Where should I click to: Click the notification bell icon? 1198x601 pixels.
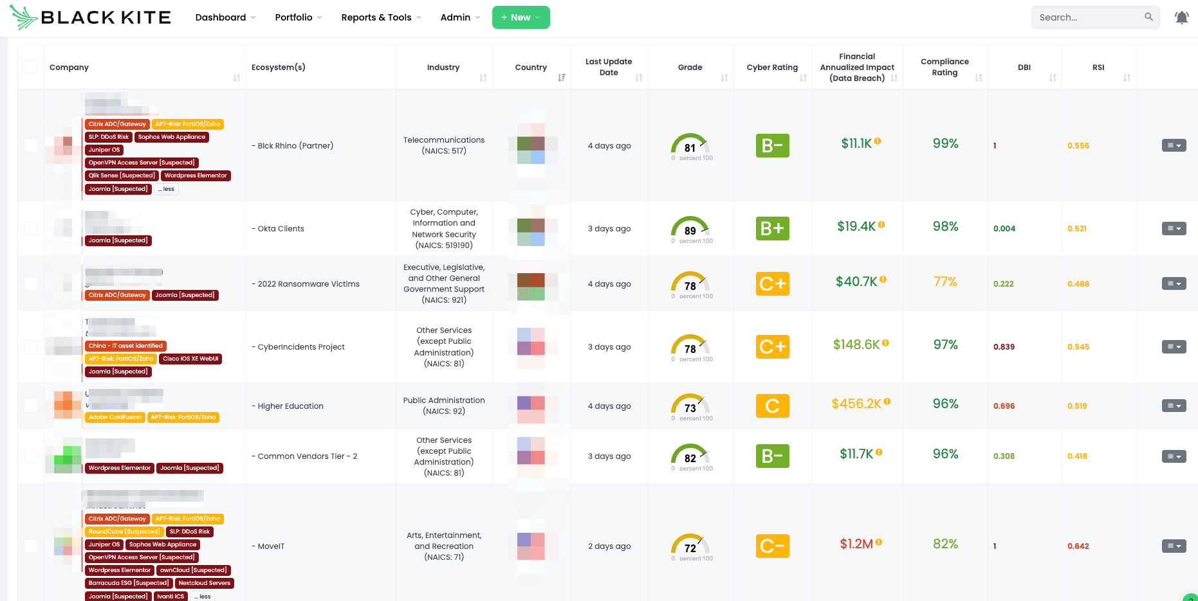point(1181,17)
